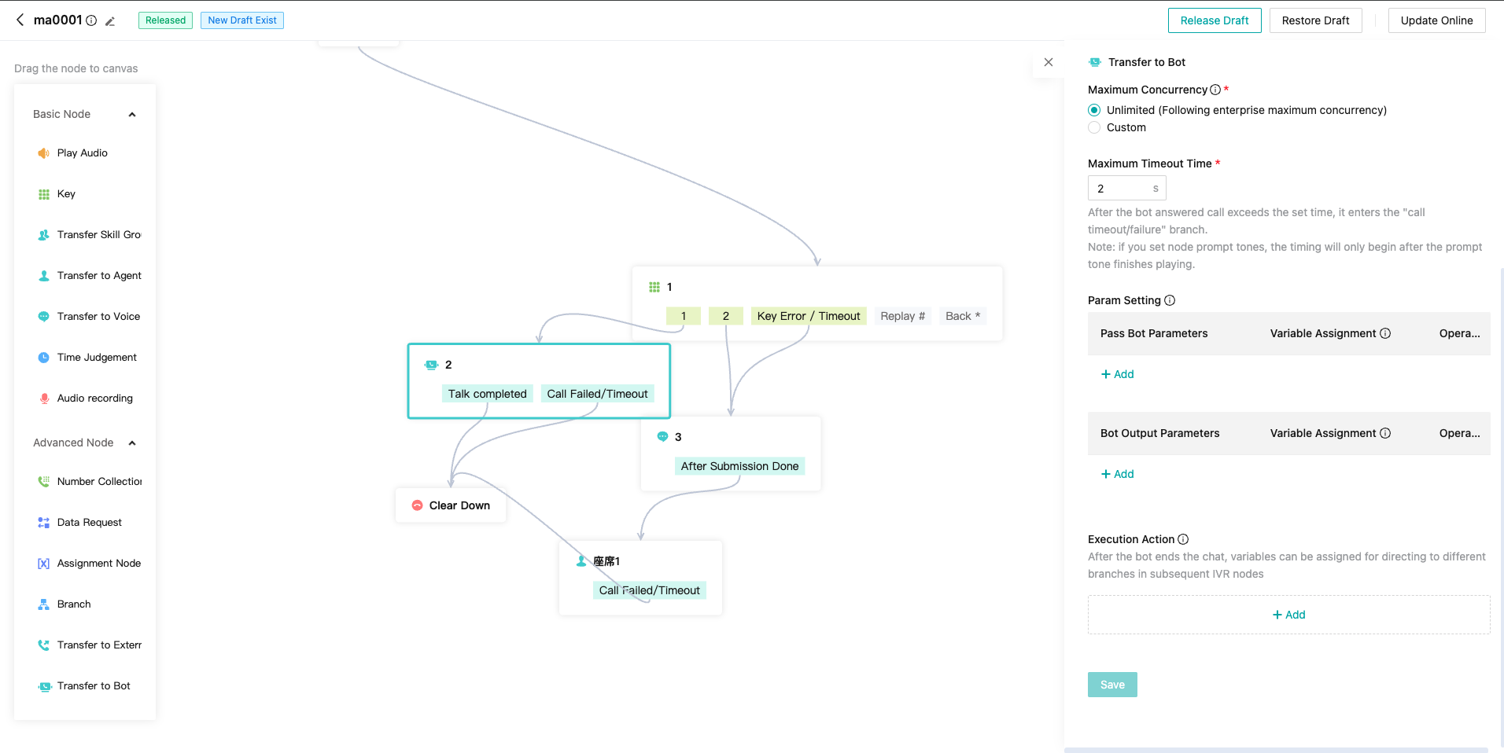
Task: Collapse the Basic Node section
Action: (x=132, y=115)
